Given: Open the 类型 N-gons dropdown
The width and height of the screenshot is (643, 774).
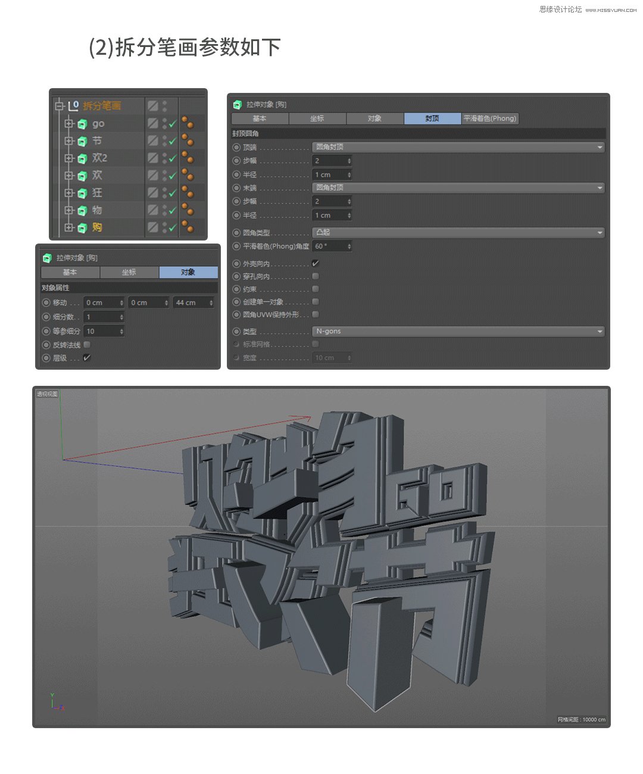Looking at the screenshot, I should tap(458, 331).
